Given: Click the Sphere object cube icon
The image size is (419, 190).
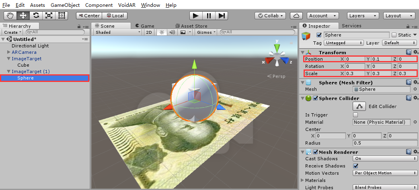Looking at the screenshot, I should 306,36.
